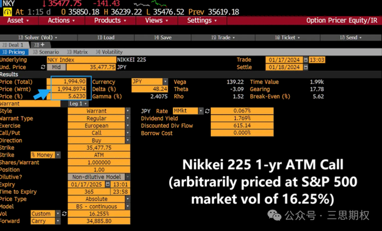Click the Settle date 01/18/2024 field
This screenshot has width=382, height=231.
coord(284,67)
